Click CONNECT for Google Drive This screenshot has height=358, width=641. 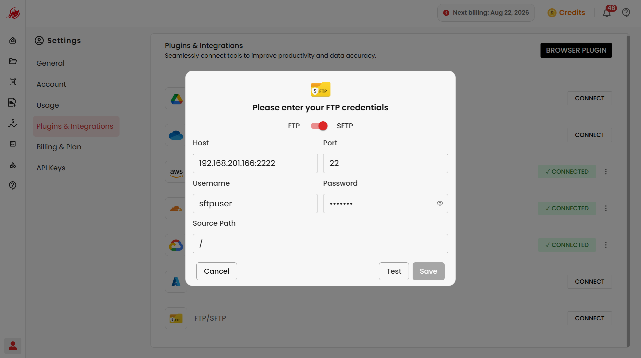tap(590, 98)
